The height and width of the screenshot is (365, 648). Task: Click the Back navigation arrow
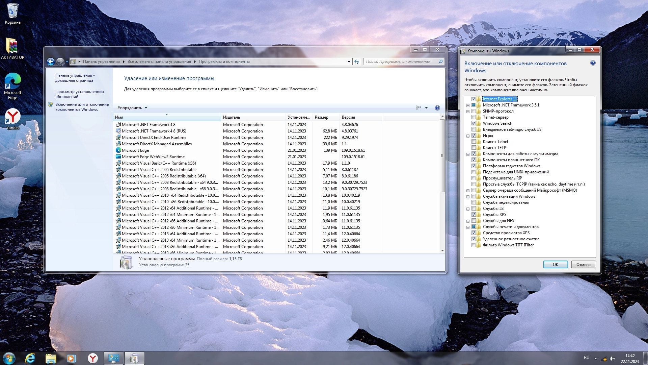point(51,62)
